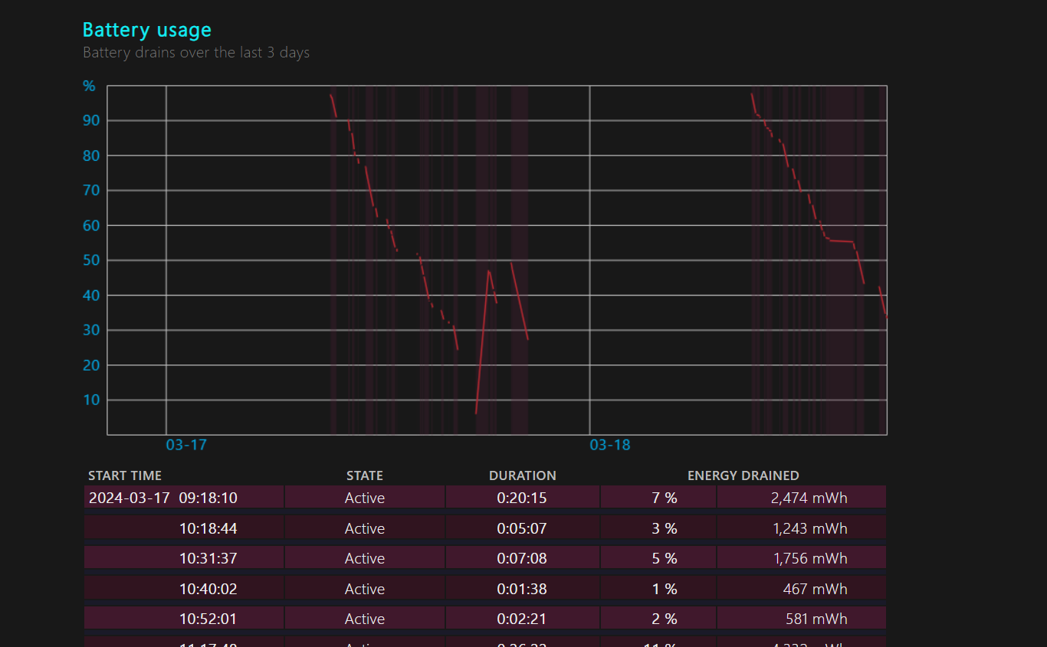The width and height of the screenshot is (1047, 647).
Task: Select the 7 % energy drained cell
Action: click(658, 497)
